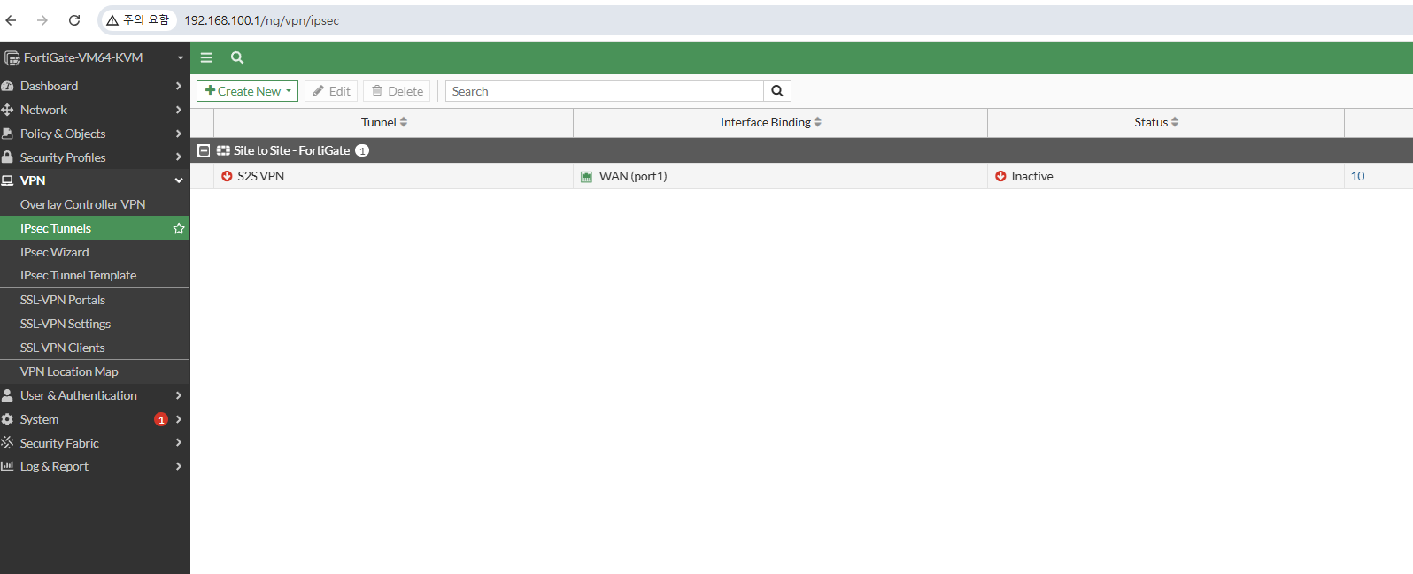The width and height of the screenshot is (1413, 574).
Task: Expand the Security Fabric chevron
Action: coord(179,443)
